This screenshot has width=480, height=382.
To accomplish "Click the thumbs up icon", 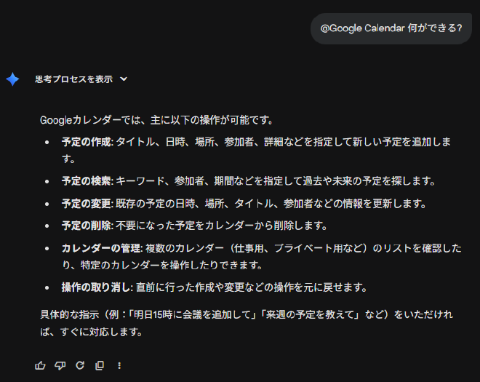I will tap(41, 365).
